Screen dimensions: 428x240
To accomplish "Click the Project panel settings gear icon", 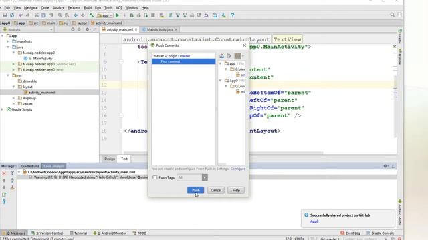I will point(88,29).
